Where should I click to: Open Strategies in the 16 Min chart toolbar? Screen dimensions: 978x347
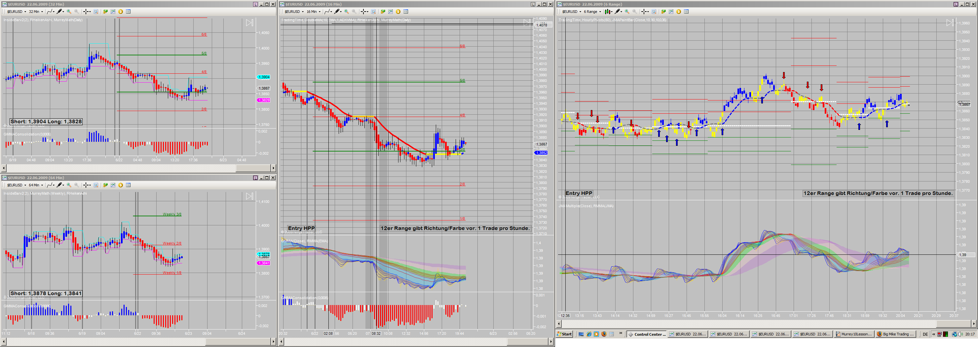tap(398, 12)
